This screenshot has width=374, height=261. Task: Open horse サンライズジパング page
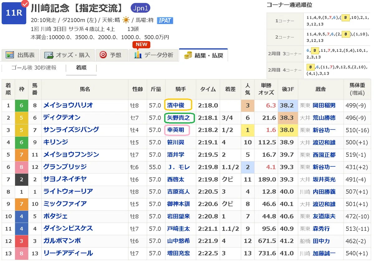pyautogui.click(x=71, y=130)
